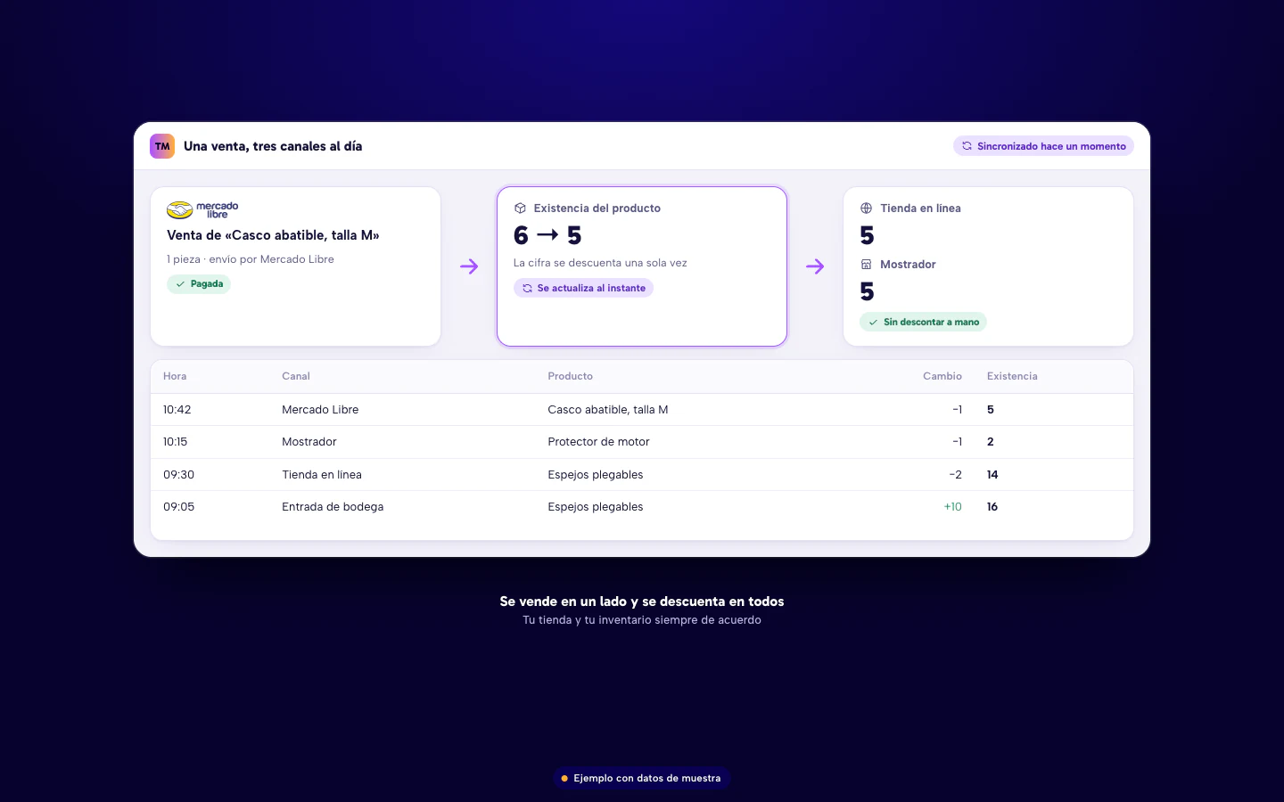Viewport: 1284px width, 802px height.
Task: Click the Sincronizado hace un momento badge
Action: (1043, 146)
